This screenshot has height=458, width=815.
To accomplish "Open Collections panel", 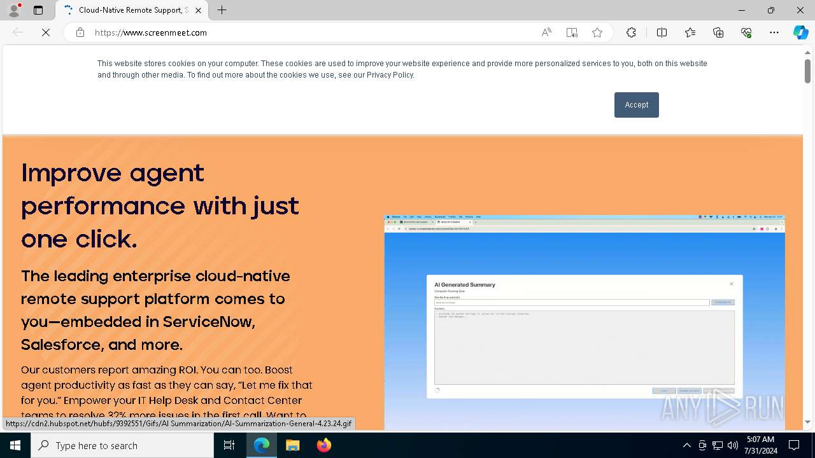I will pyautogui.click(x=718, y=32).
